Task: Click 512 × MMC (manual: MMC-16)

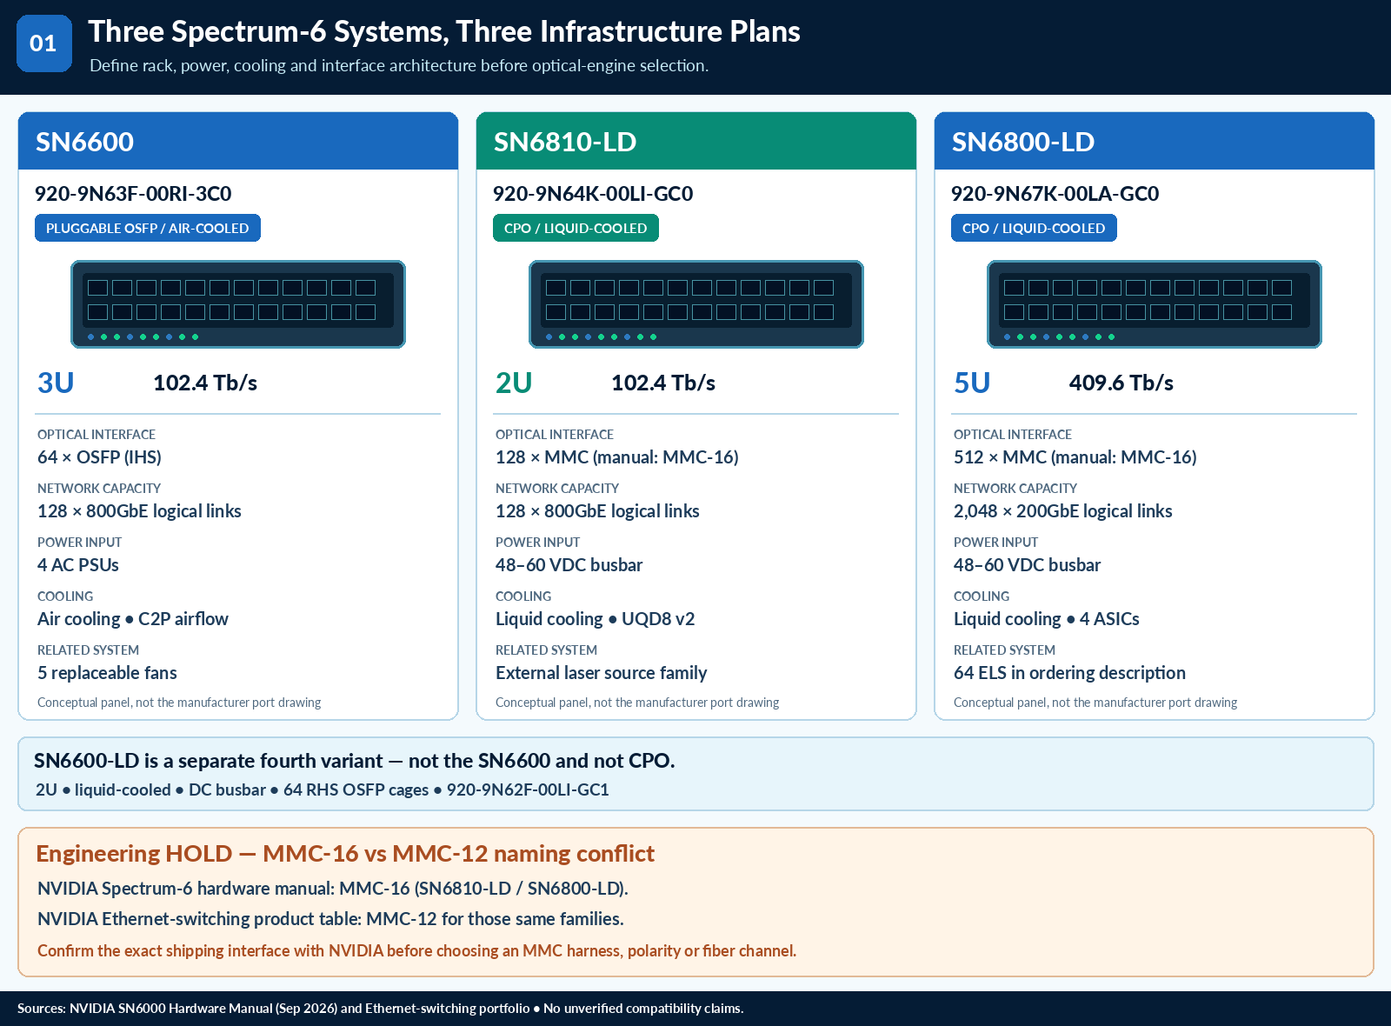Action: [1075, 457]
